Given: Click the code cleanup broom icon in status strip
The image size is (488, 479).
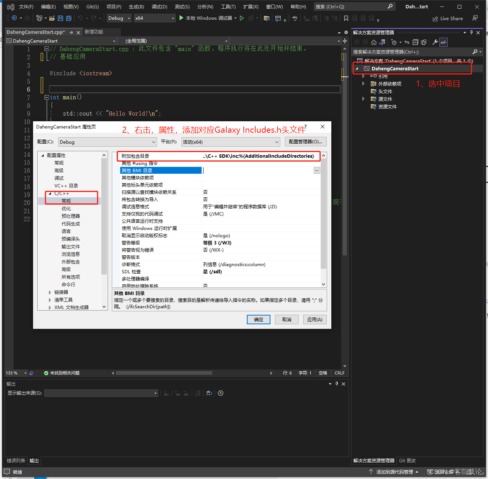Looking at the screenshot, I should pyautogui.click(x=31, y=373).
